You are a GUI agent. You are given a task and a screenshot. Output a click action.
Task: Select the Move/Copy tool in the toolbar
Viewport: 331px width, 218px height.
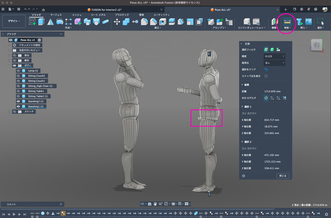coord(117,22)
